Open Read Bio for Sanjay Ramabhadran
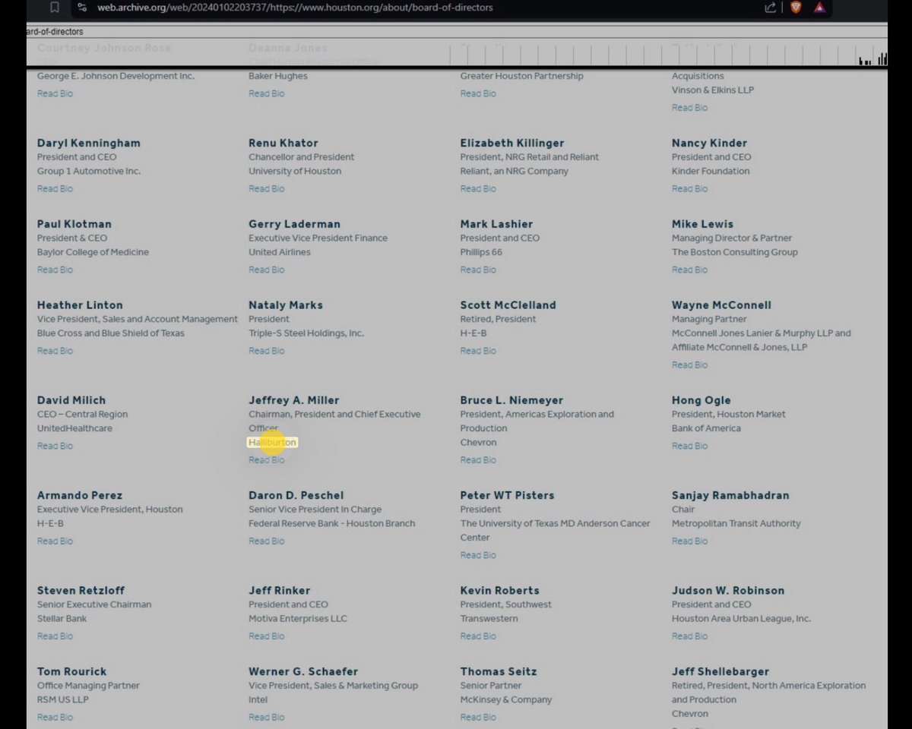 [689, 541]
